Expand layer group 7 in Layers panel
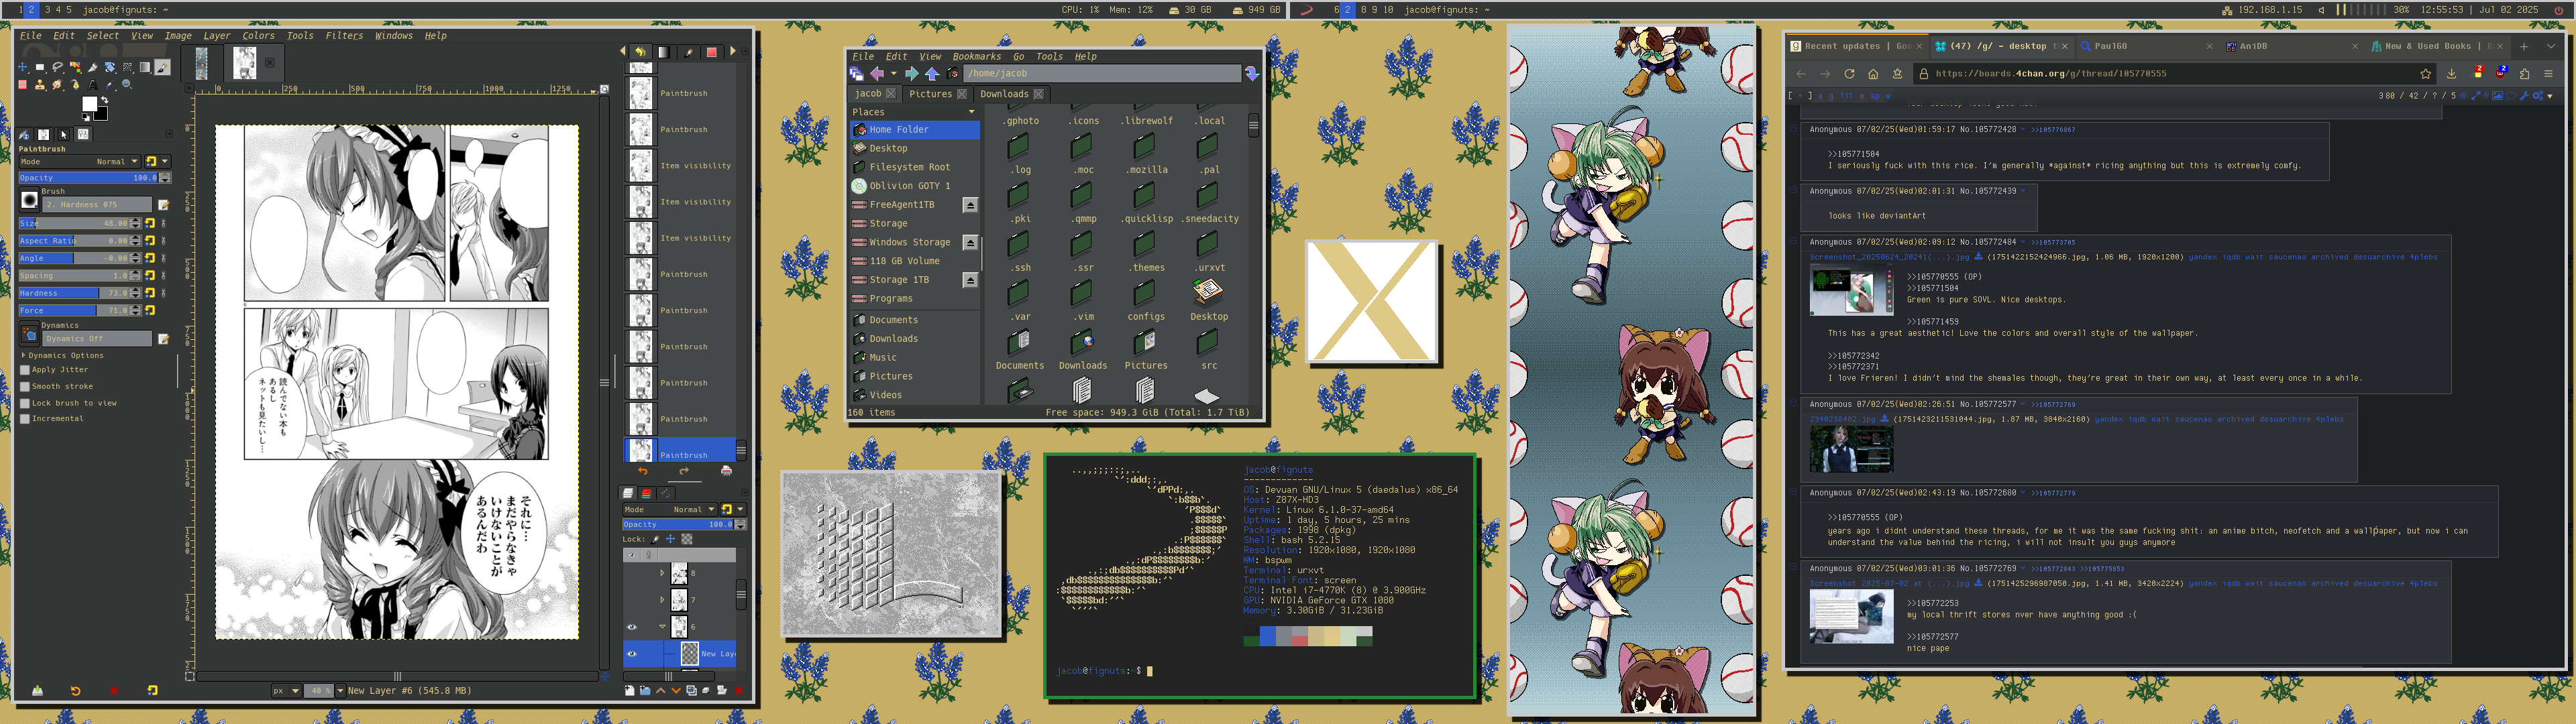Screen dimensions: 2576x724 click(663, 600)
